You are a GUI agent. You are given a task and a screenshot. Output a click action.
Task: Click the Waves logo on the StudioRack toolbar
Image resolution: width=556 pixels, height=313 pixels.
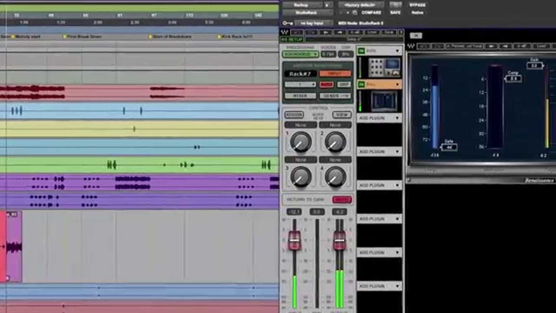(x=285, y=31)
